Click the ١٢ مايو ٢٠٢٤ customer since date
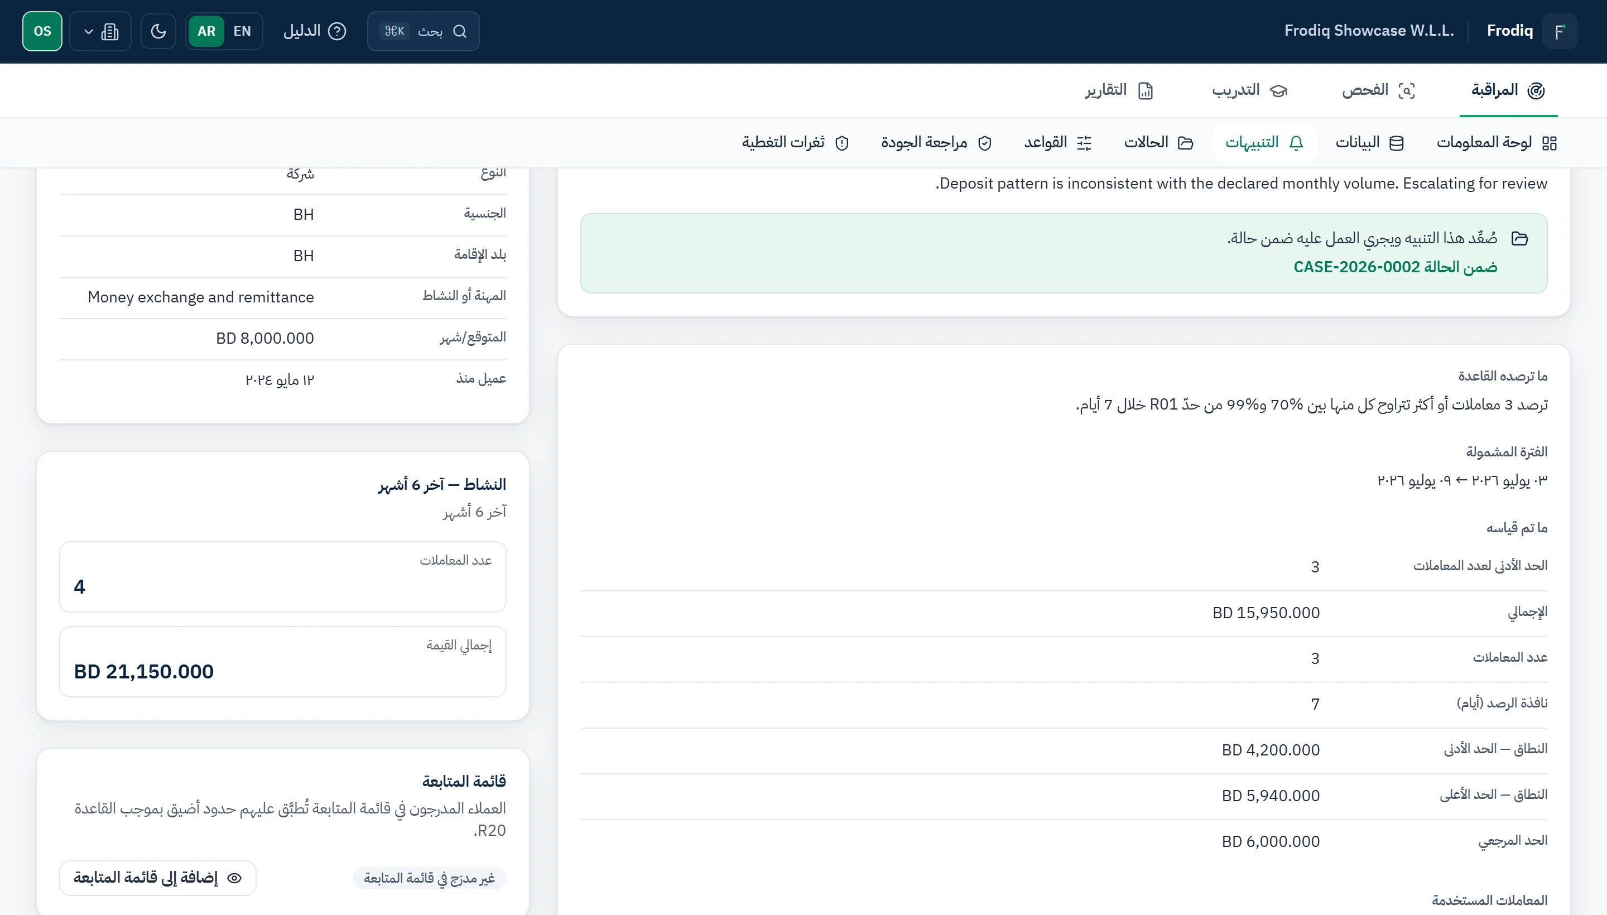Screen dimensions: 1607x915 [279, 379]
